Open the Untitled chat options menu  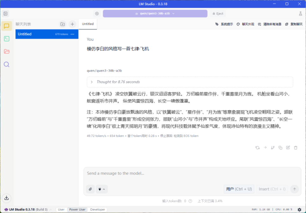click(72, 34)
